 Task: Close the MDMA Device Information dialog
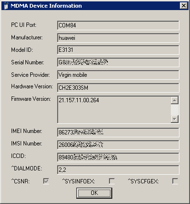pyautogui.click(x=183, y=6)
